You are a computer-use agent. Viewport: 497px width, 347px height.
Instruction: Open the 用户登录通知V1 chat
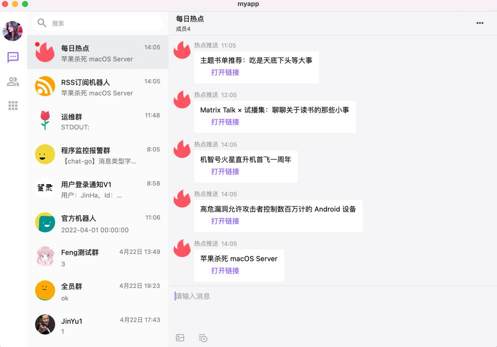point(98,189)
